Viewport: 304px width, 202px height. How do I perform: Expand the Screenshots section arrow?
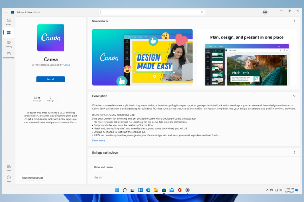[x=294, y=21]
